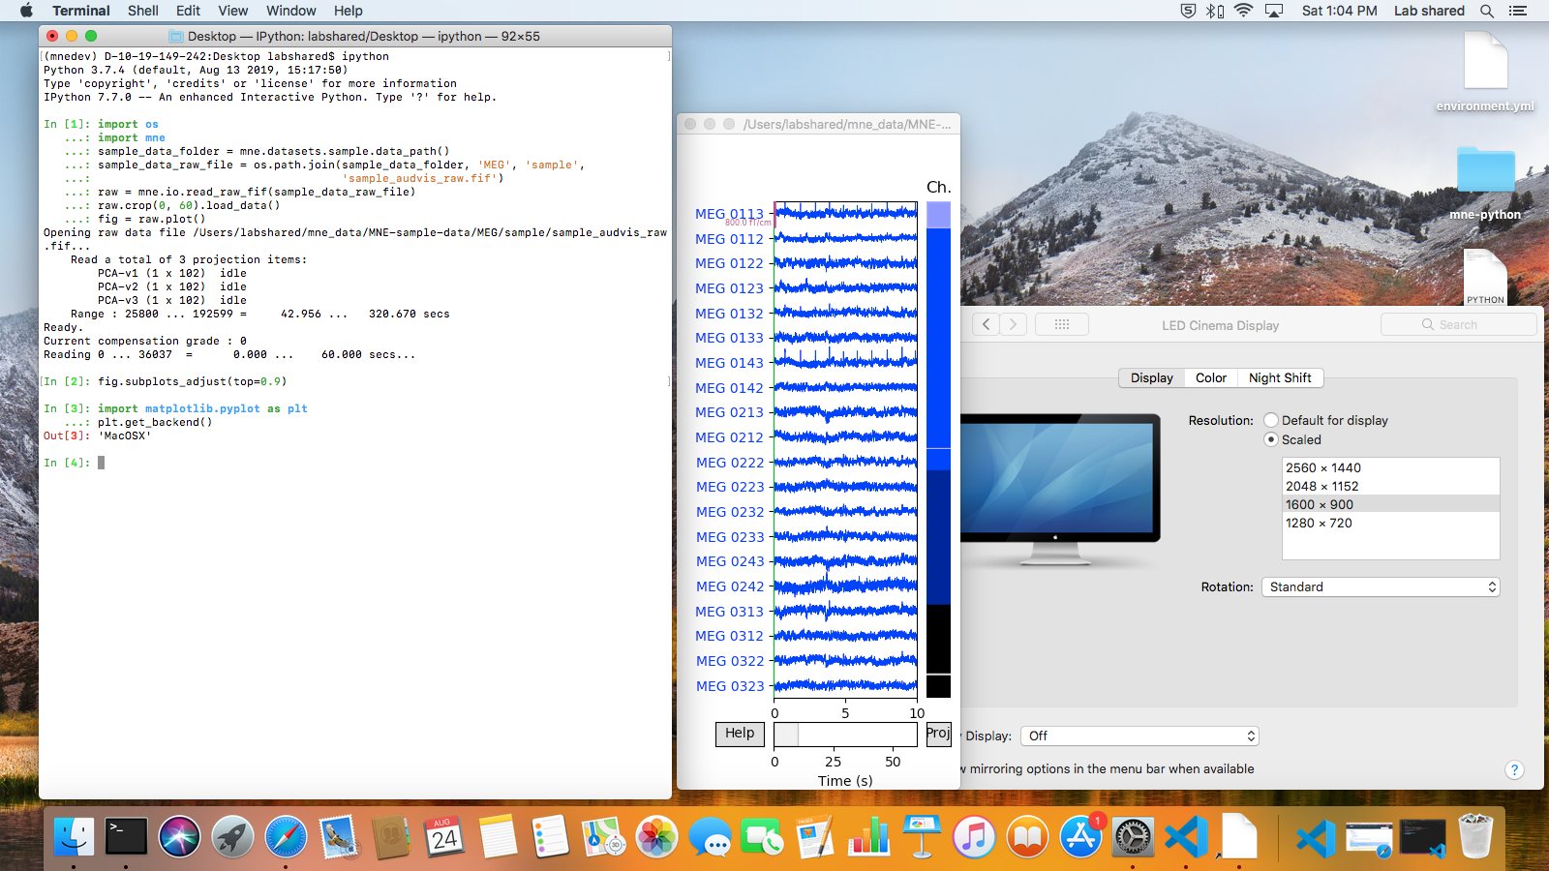
Task: Open iTunes music icon in dock
Action: click(975, 837)
